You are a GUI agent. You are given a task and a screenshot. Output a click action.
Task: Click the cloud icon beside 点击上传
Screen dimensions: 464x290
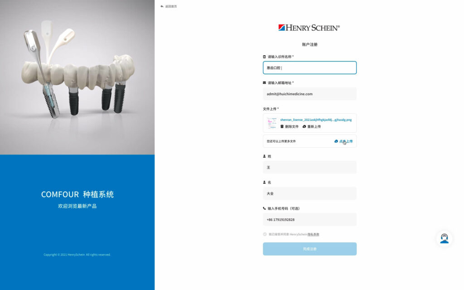tap(336, 141)
